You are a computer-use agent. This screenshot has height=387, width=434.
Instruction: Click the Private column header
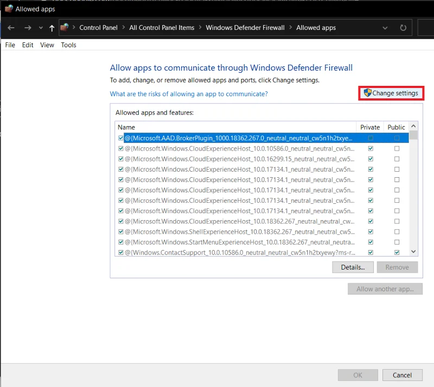tap(370, 127)
